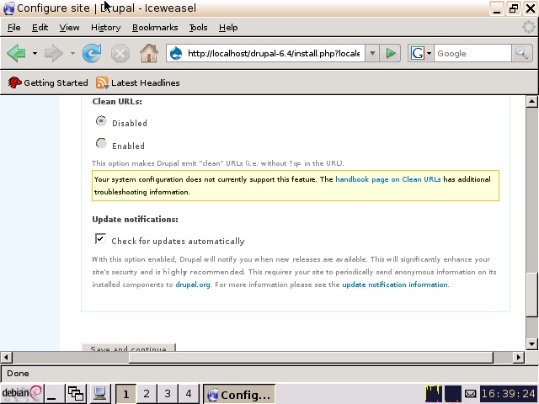The image size is (539, 404).
Task: Click the Google search input field
Action: point(472,54)
